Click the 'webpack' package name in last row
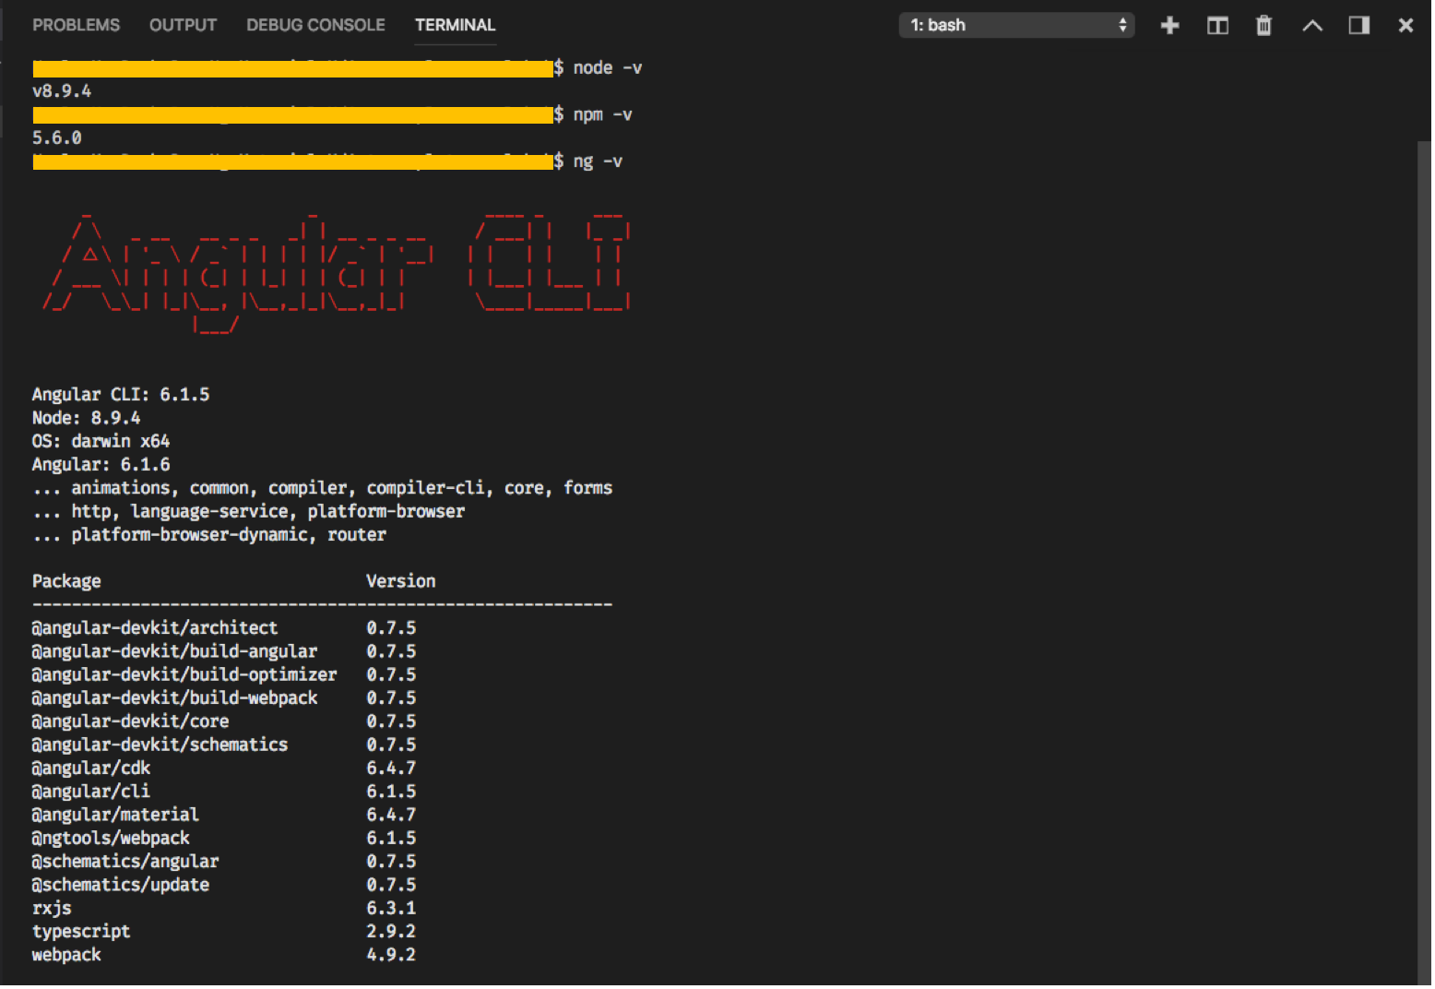This screenshot has width=1435, height=989. [x=66, y=955]
